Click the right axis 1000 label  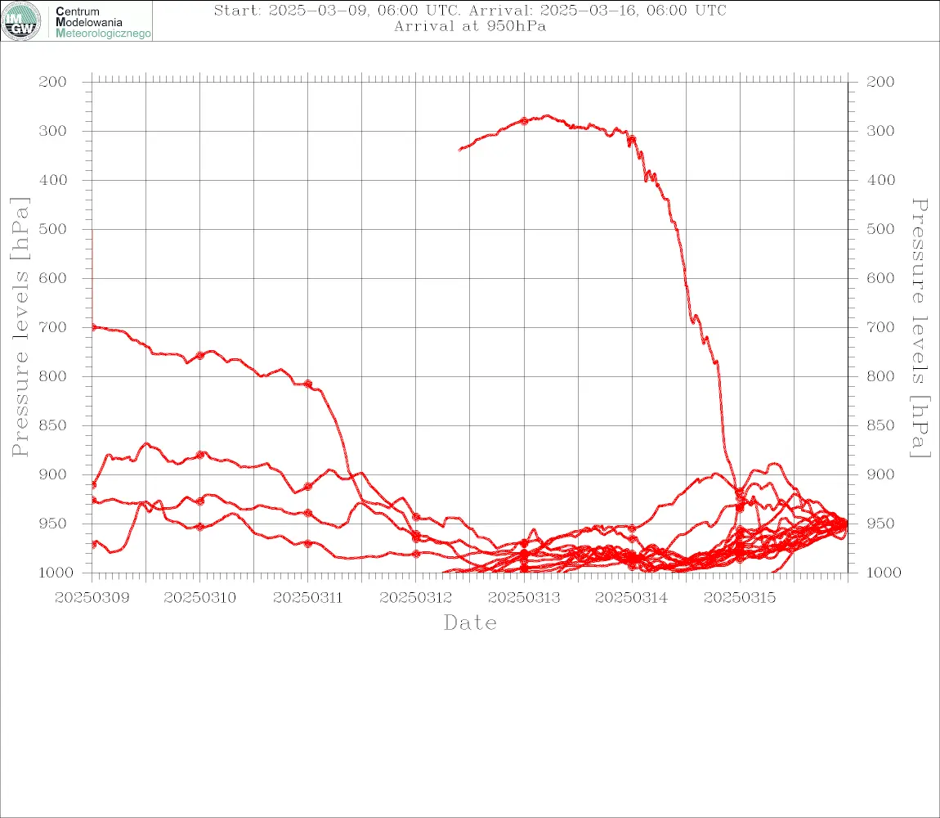tap(884, 573)
